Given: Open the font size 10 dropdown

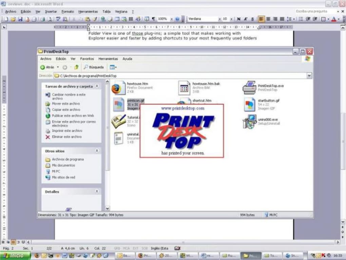Looking at the screenshot, I should click(x=231, y=19).
